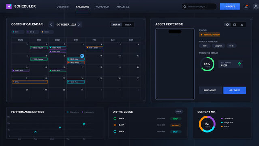Screen dimensions: 259x146
Task: Focus the Search campaigns field
Action: [x=199, y=6]
